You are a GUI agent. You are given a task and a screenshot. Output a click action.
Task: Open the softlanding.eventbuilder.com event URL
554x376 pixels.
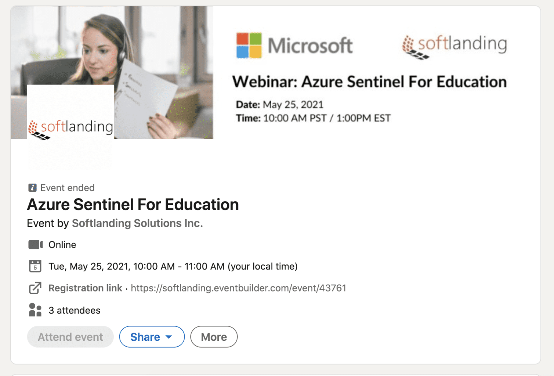tap(238, 288)
